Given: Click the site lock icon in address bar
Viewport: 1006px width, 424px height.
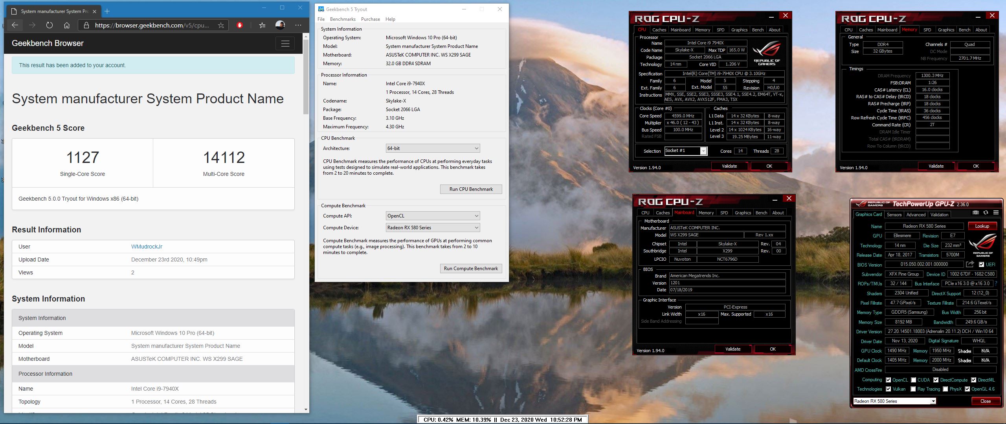Looking at the screenshot, I should point(86,25).
